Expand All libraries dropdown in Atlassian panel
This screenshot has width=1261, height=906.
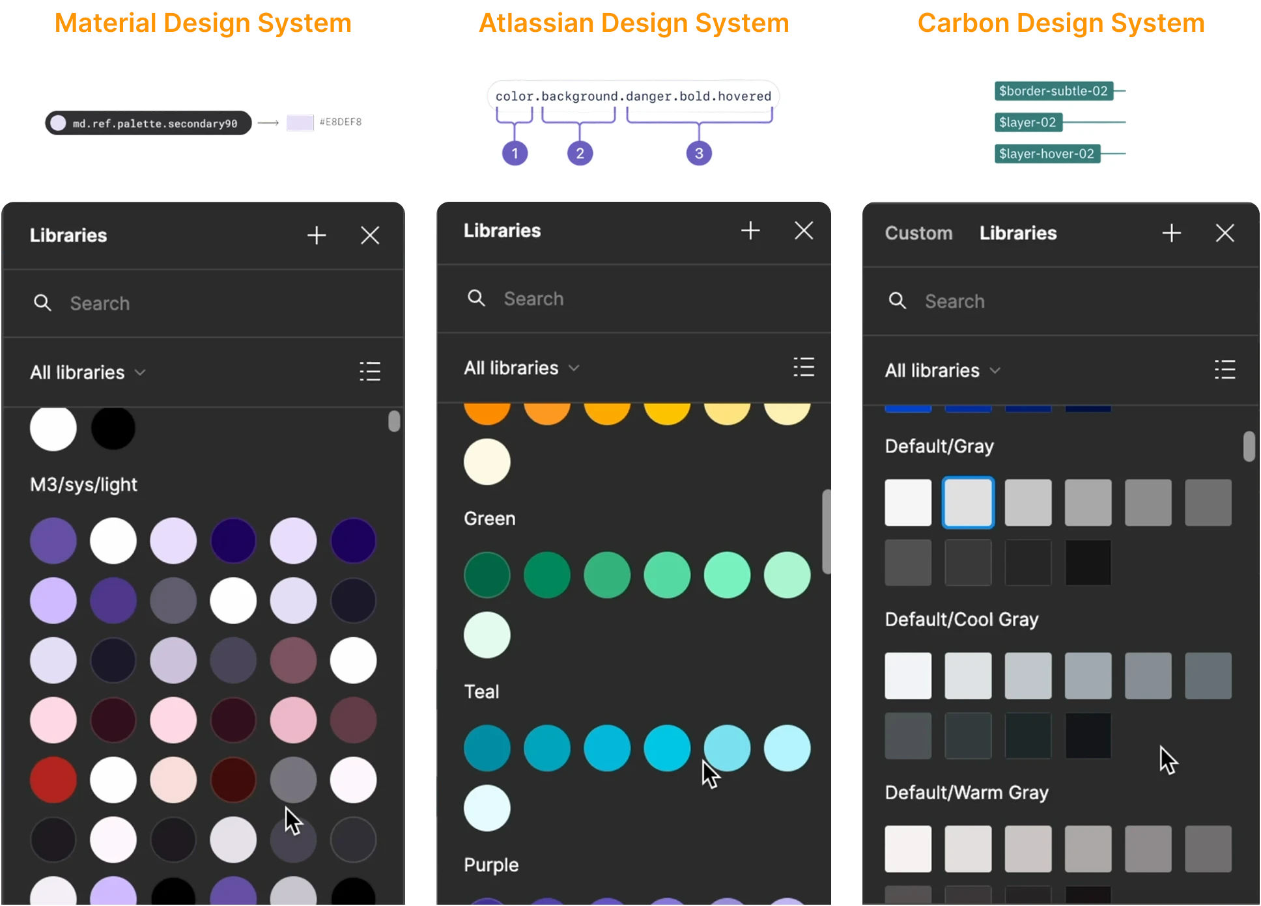coord(522,368)
